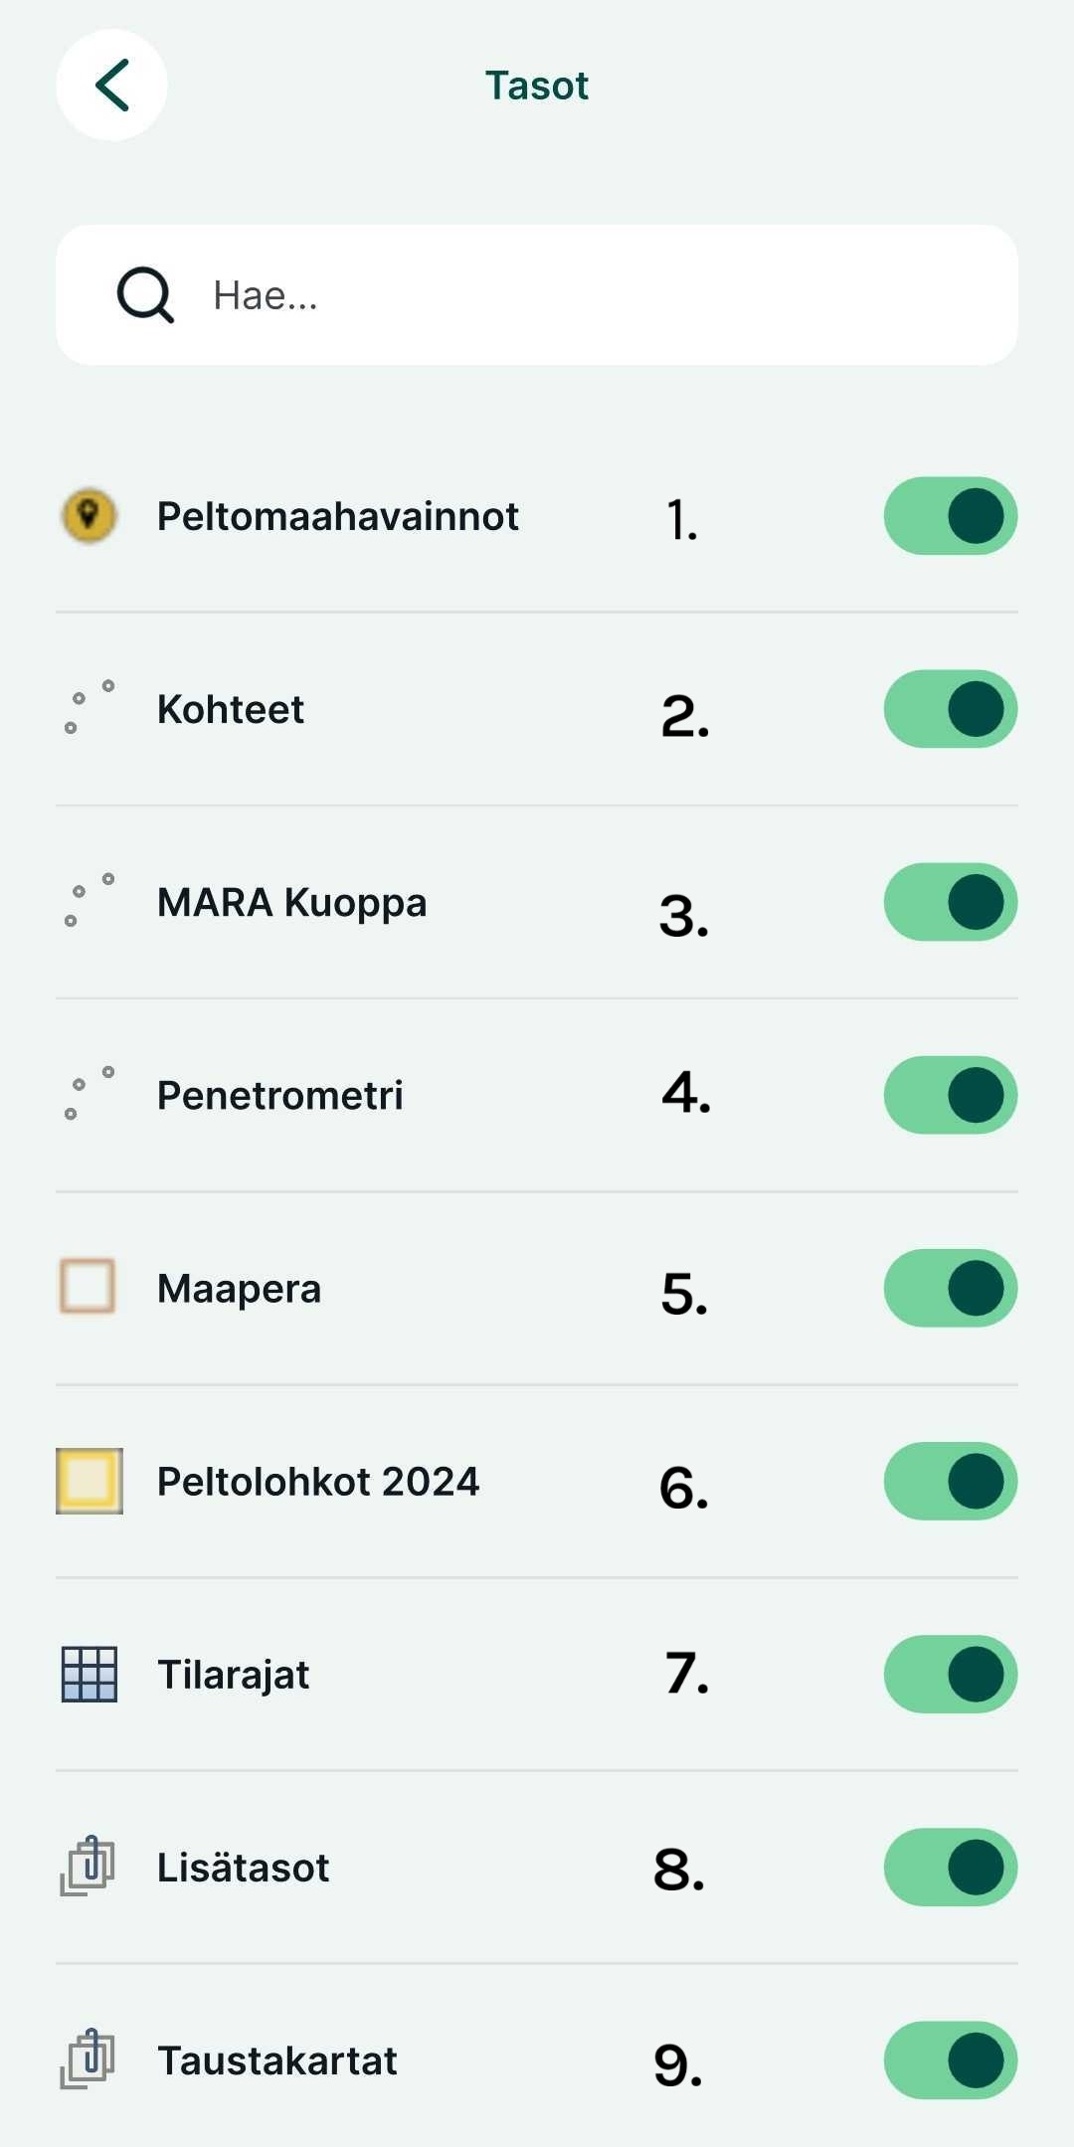The width and height of the screenshot is (1074, 2147).
Task: Click the Tilarajat grid icon
Action: (89, 1674)
